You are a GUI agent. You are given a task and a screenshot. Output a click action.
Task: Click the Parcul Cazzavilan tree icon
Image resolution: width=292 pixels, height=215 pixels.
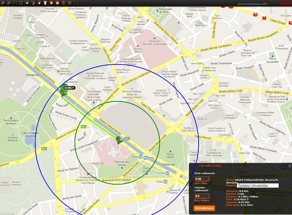(x=273, y=56)
